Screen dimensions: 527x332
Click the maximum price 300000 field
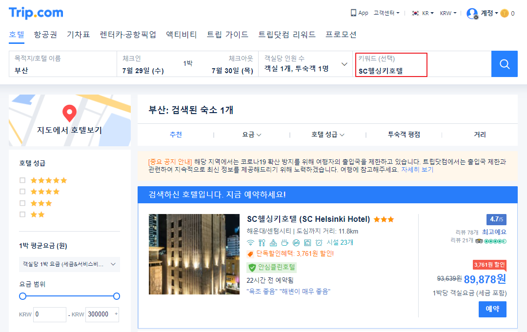(x=102, y=314)
